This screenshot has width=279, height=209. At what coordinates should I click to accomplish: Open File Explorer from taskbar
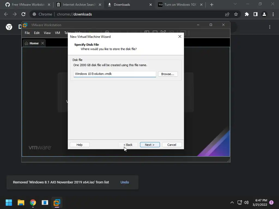pos(21,202)
